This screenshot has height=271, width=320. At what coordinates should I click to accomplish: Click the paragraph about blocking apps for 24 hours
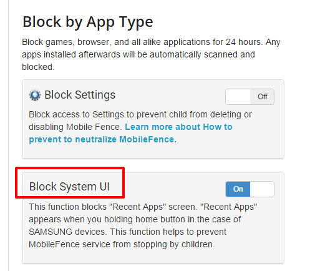point(151,54)
